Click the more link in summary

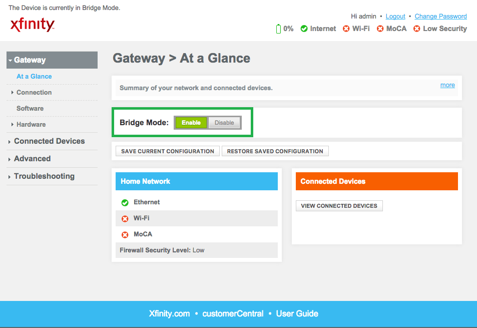(x=447, y=85)
